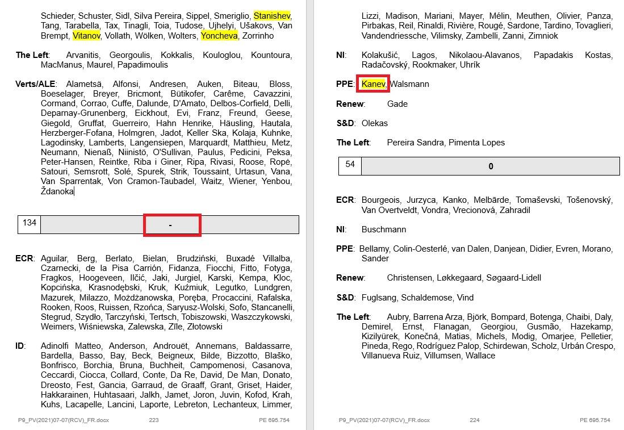Click the name Gade under Renew
This screenshot has width=624, height=430.
(x=397, y=104)
